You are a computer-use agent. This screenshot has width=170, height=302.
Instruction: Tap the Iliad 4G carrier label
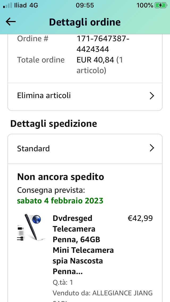[26, 5]
